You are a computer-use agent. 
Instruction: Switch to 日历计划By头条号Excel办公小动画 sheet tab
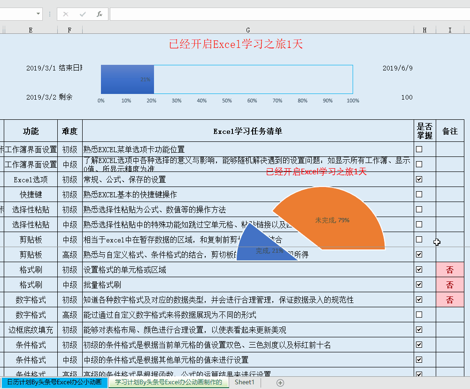click(x=54, y=382)
